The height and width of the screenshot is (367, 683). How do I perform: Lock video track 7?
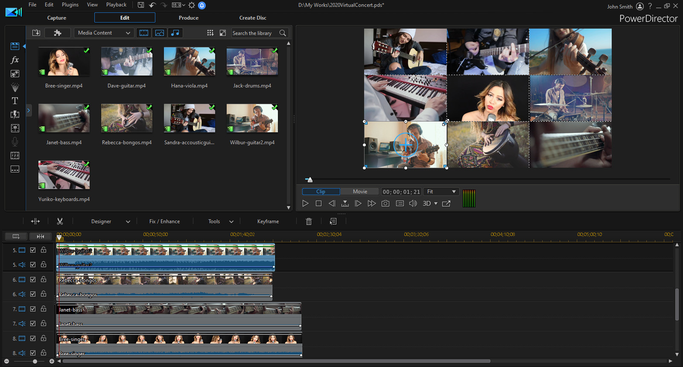coord(44,309)
